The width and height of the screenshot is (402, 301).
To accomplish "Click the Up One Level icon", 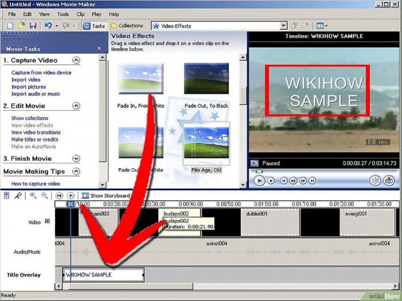I will click(x=294, y=25).
